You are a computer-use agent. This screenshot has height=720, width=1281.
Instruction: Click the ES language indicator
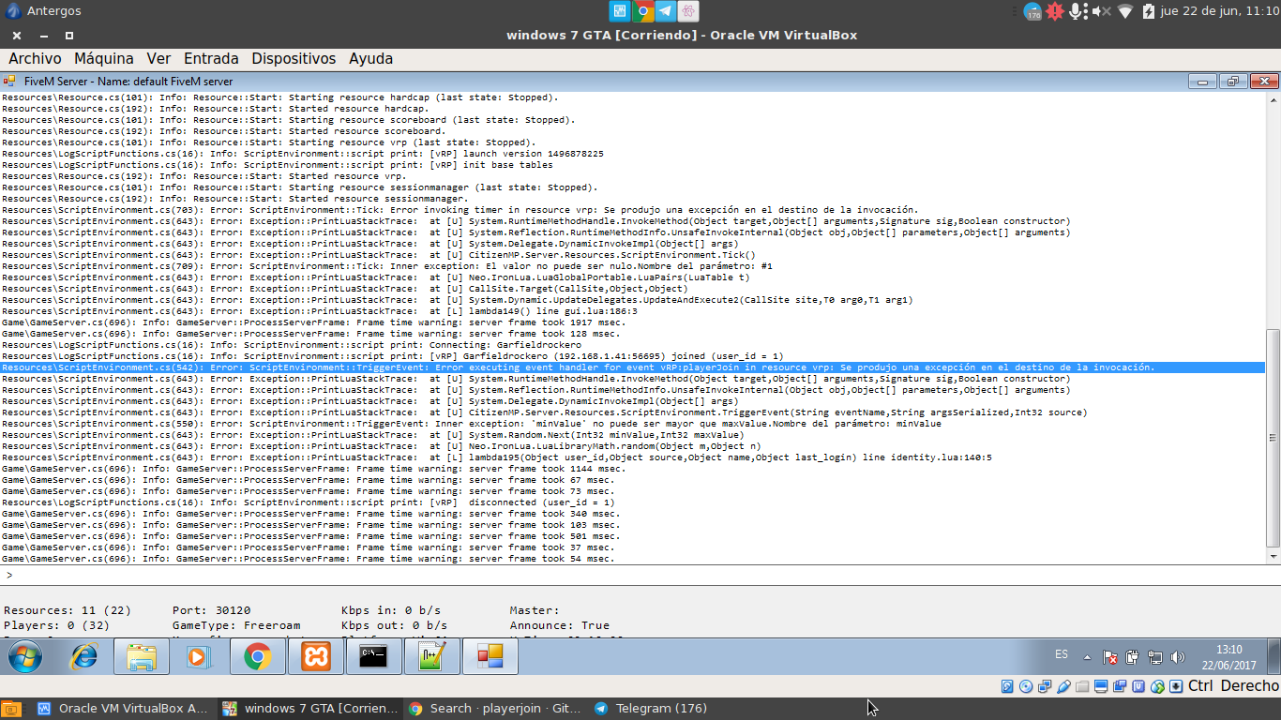point(1062,653)
